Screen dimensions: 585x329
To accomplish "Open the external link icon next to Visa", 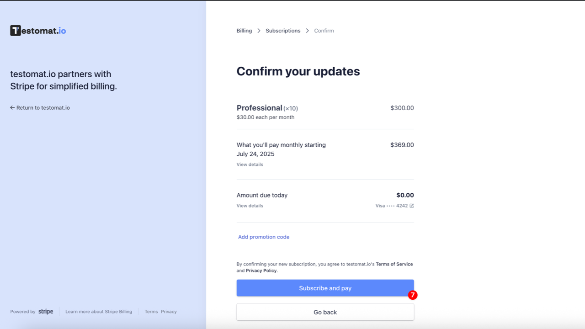I will point(412,206).
